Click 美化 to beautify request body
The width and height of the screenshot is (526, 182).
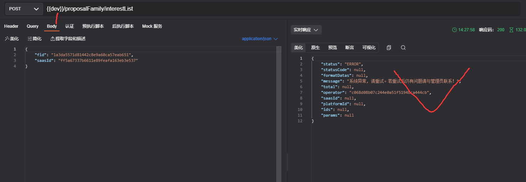12,39
